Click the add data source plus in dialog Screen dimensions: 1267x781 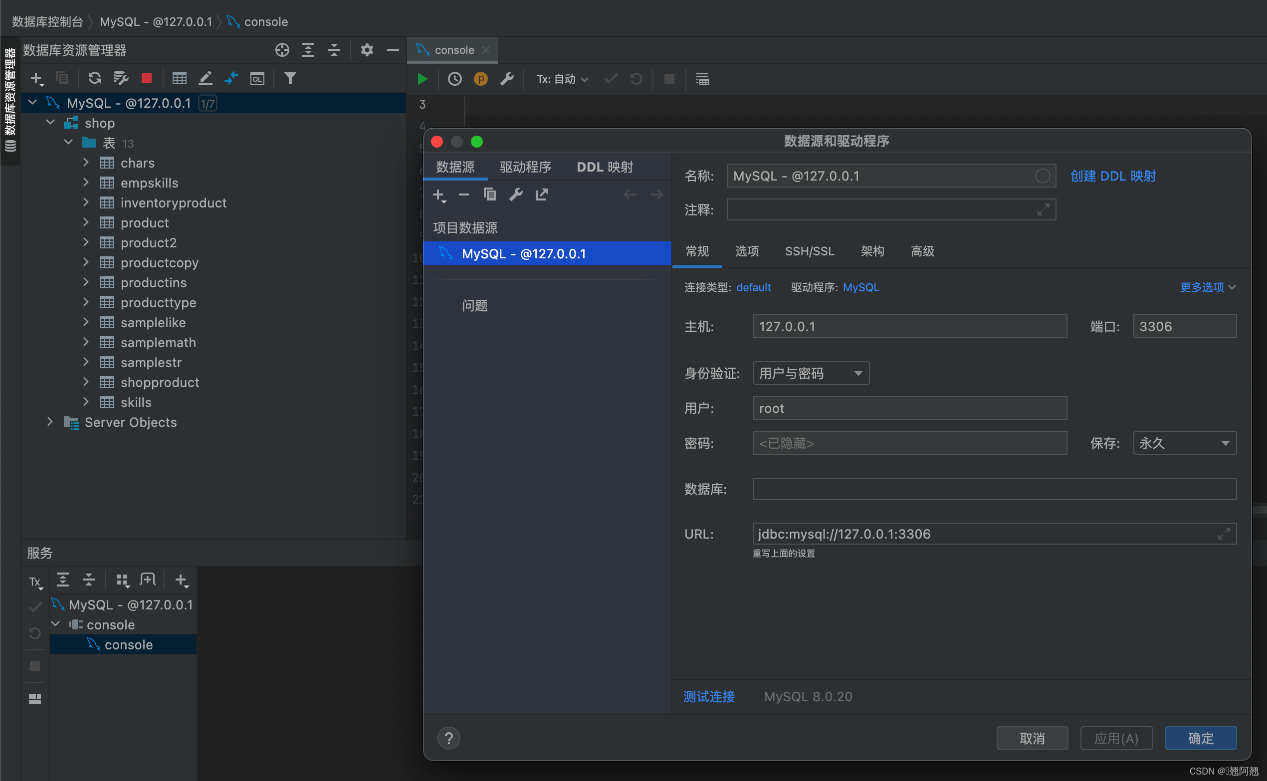click(x=438, y=195)
